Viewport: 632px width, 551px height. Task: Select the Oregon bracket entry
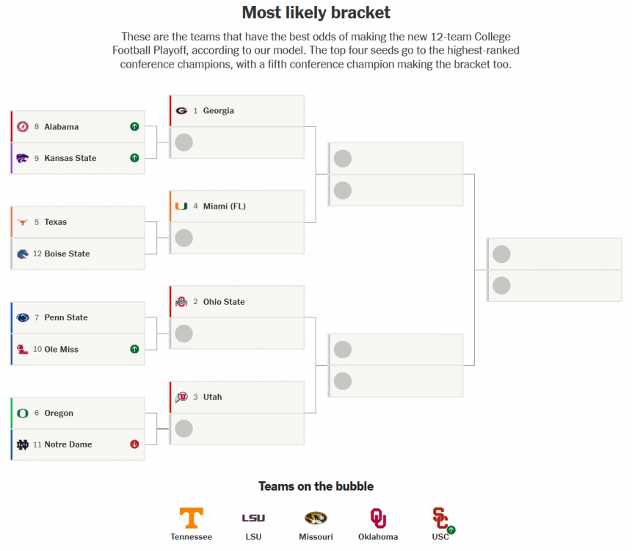click(x=78, y=413)
